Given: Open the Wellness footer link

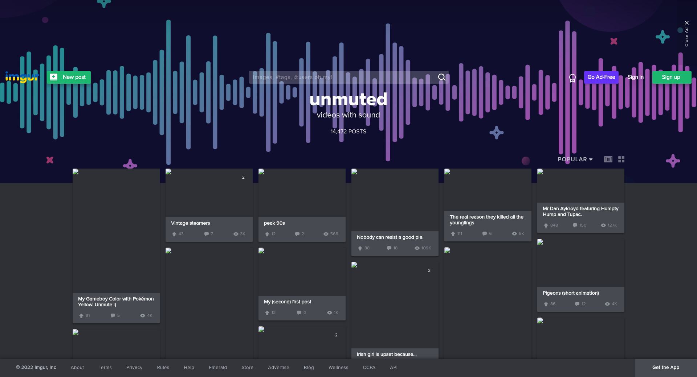Looking at the screenshot, I should tap(338, 368).
